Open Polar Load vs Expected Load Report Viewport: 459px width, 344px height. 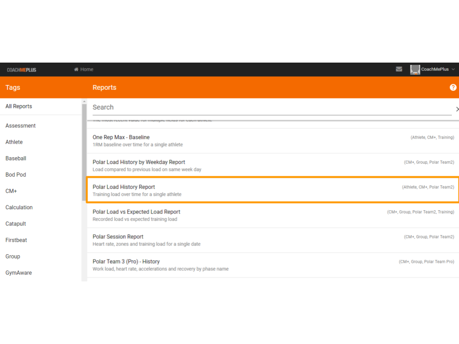pyautogui.click(x=273, y=215)
